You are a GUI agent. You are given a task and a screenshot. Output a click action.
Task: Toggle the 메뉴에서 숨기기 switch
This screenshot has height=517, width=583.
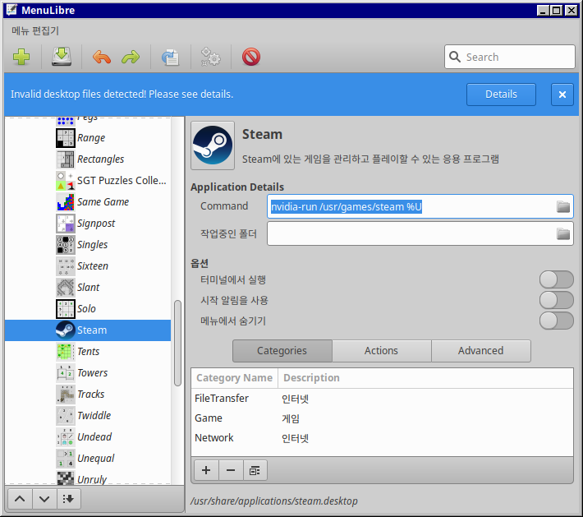tap(556, 321)
